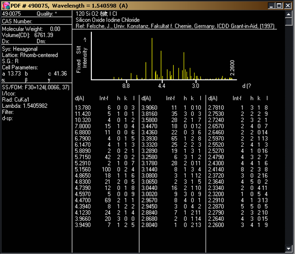Click Silicon Oxide Iodine Chloride name

coord(107,20)
